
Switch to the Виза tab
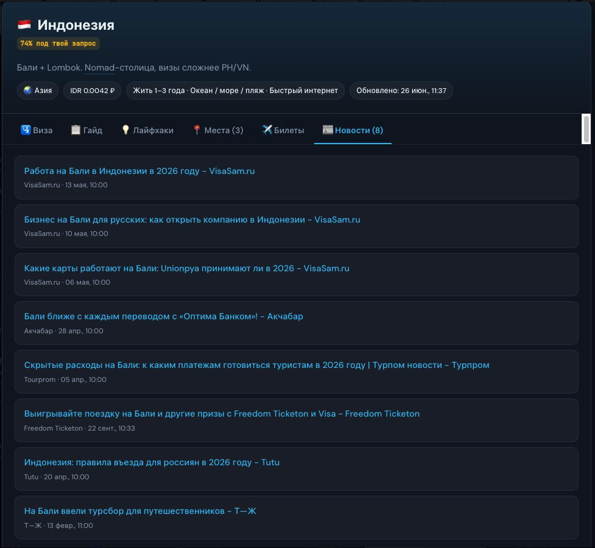pos(37,130)
